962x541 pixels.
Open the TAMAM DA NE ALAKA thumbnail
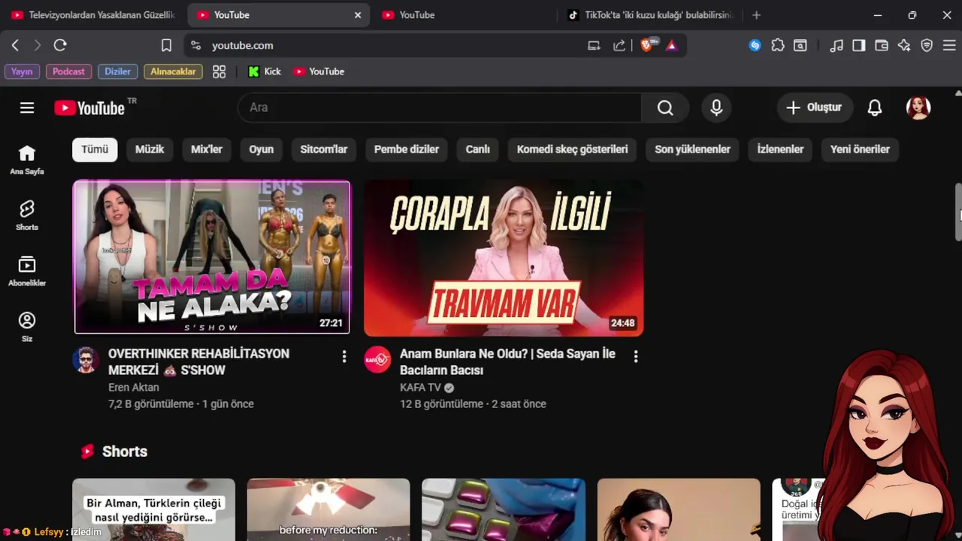[212, 257]
